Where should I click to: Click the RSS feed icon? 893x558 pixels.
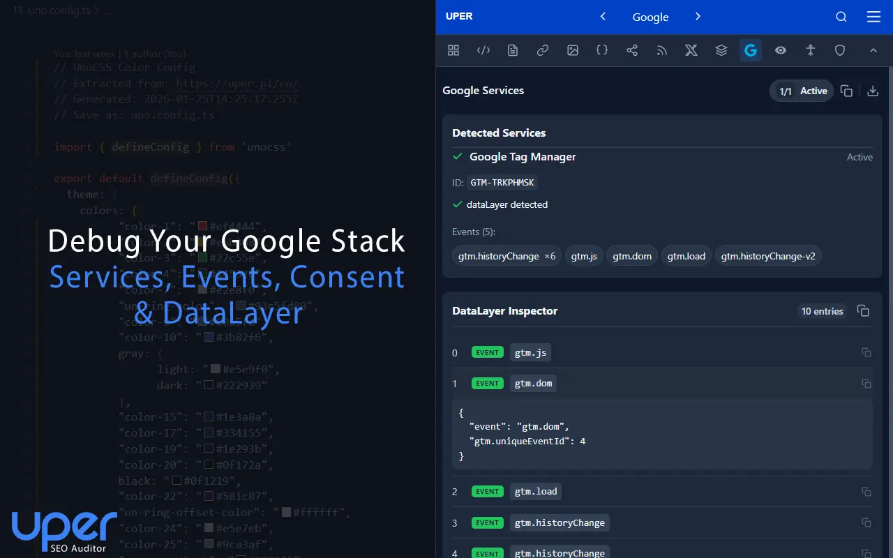tap(661, 50)
